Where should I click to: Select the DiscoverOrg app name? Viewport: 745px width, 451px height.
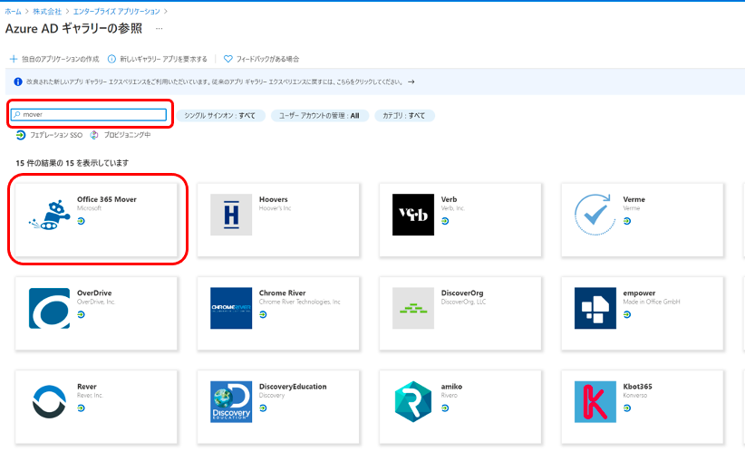click(x=462, y=293)
